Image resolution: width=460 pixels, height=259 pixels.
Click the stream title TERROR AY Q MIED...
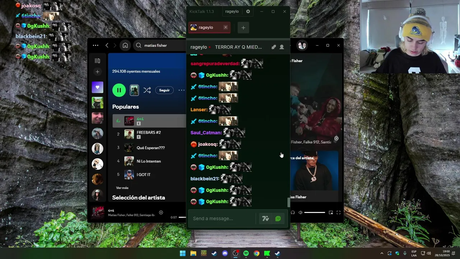coord(239,47)
